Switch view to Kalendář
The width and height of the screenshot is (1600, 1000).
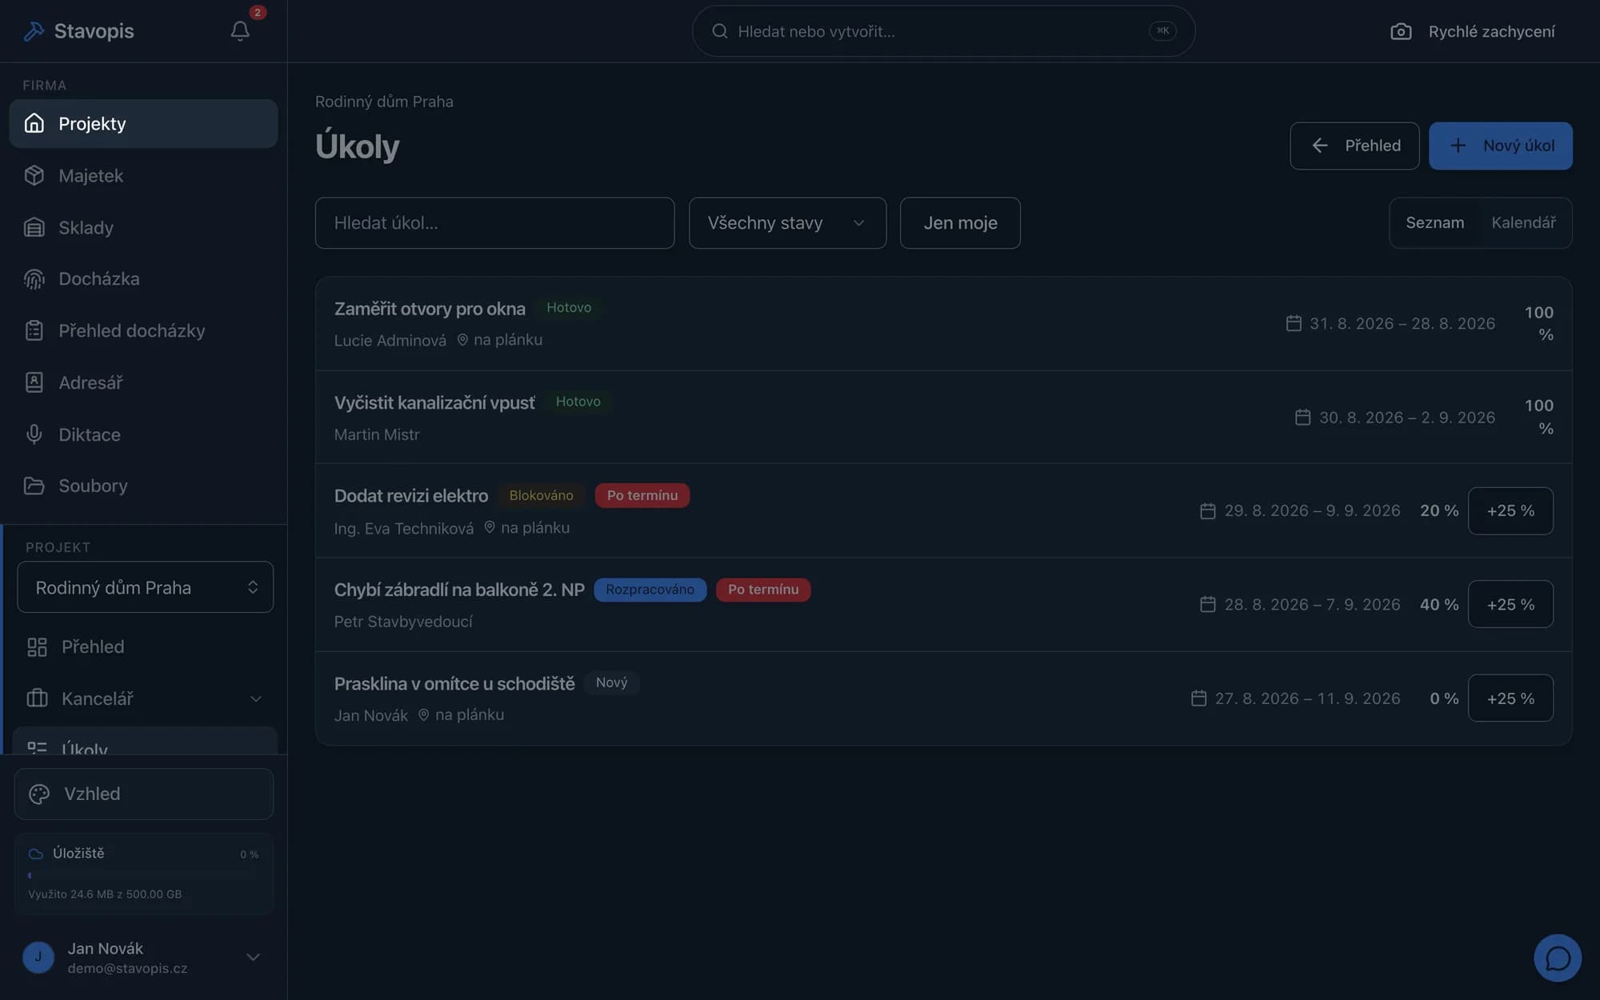point(1523,222)
